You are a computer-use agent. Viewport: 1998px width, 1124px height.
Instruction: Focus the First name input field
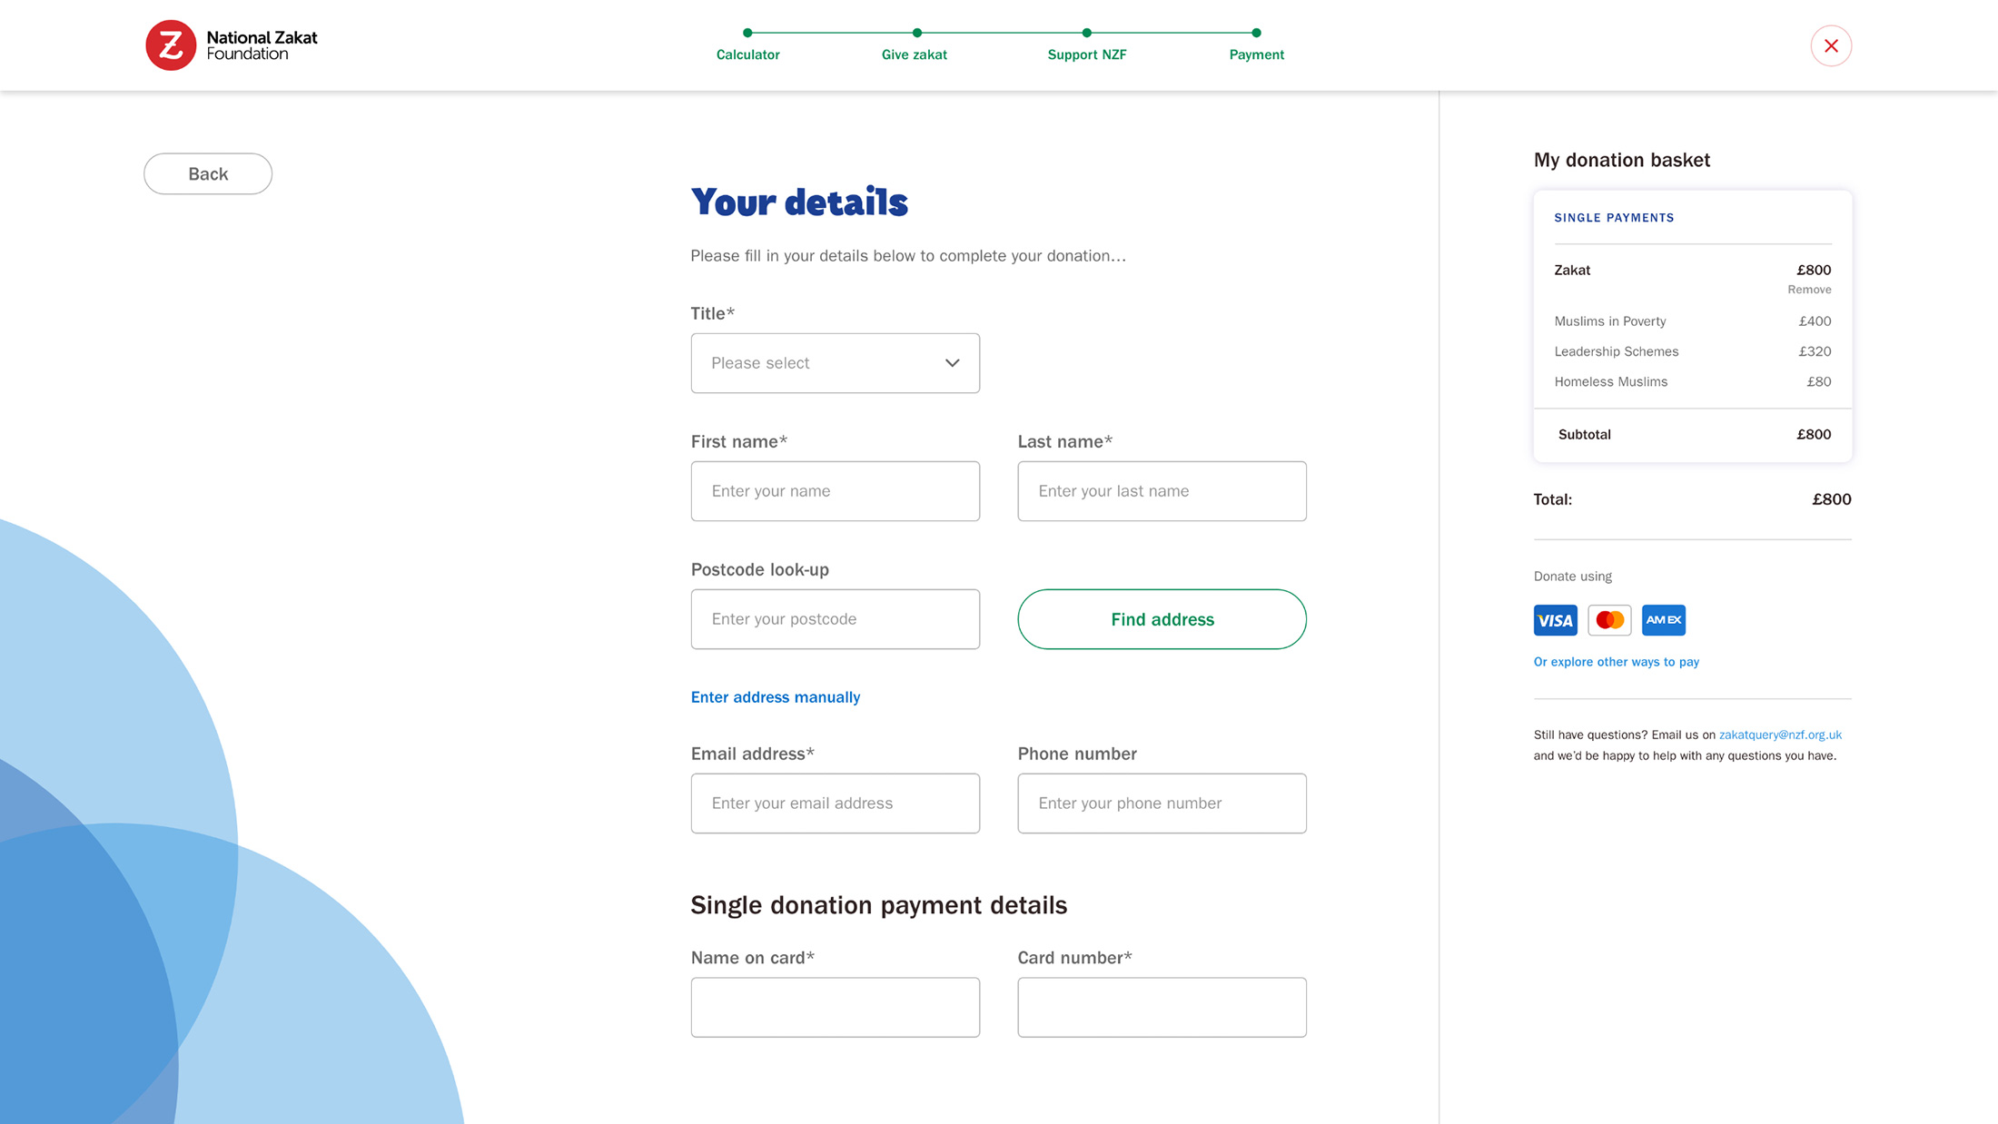(835, 491)
